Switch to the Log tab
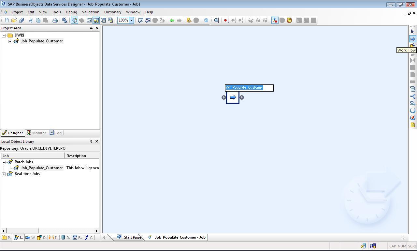417x251 pixels. coord(56,133)
